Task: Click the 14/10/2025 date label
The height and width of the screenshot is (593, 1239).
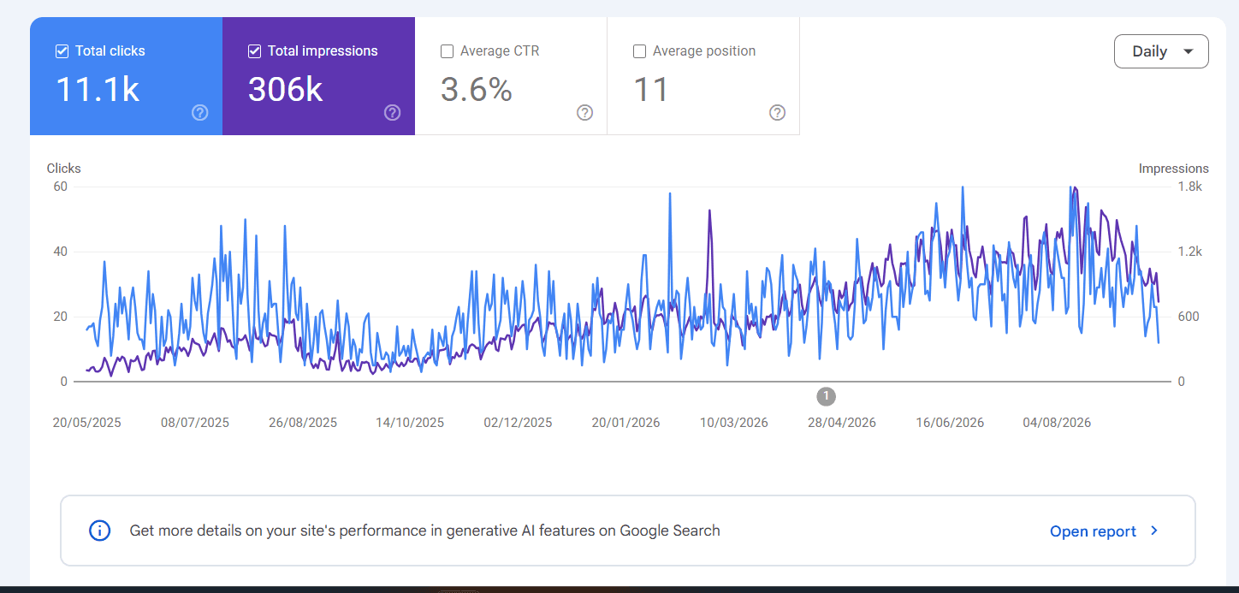Action: click(410, 423)
